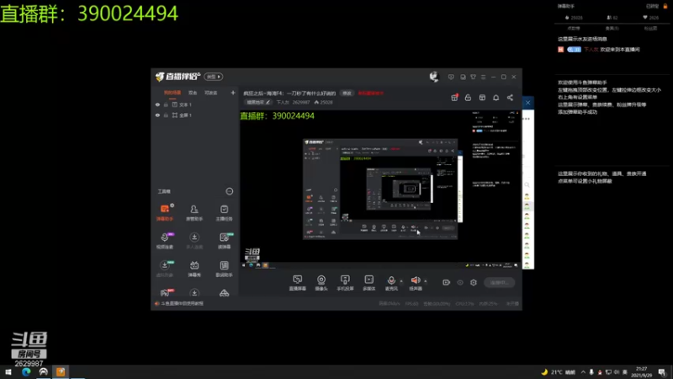Open the 读弹幕 tool

(x=224, y=241)
